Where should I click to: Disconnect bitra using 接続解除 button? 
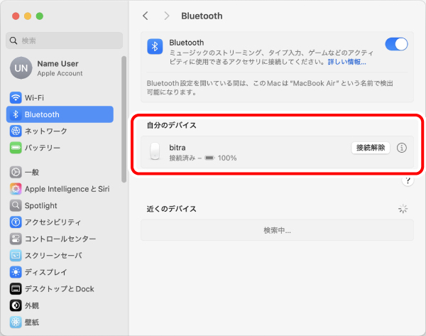pyautogui.click(x=371, y=148)
